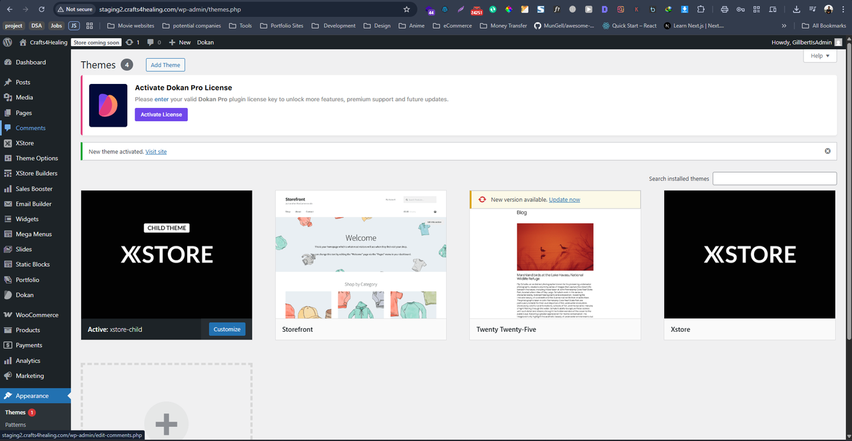Image resolution: width=852 pixels, height=441 pixels.
Task: Open the eCommerce bookmark folder
Action: coord(452,25)
